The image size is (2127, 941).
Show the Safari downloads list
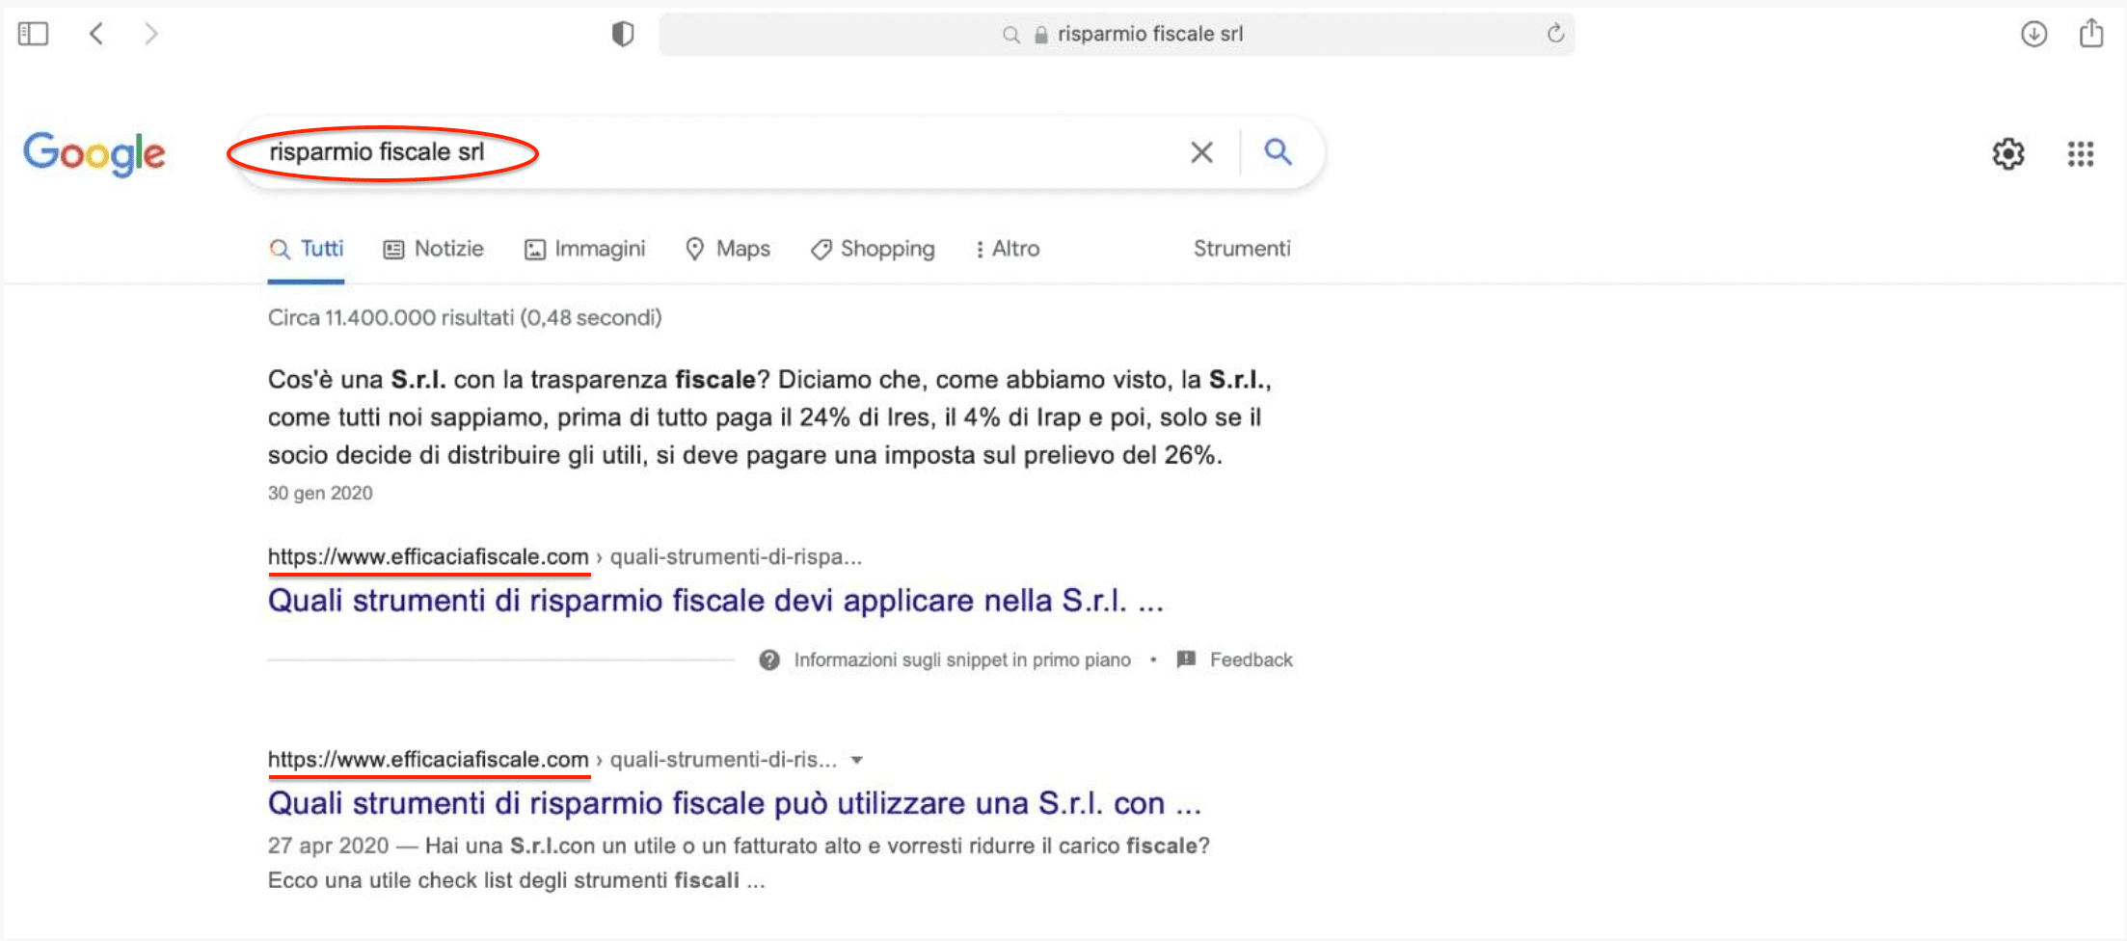[x=2033, y=35]
